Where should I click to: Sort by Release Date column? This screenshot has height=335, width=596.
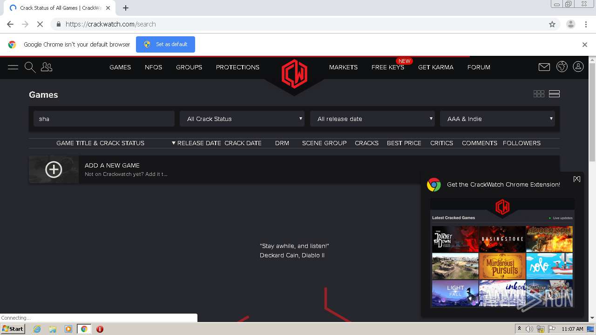[199, 143]
